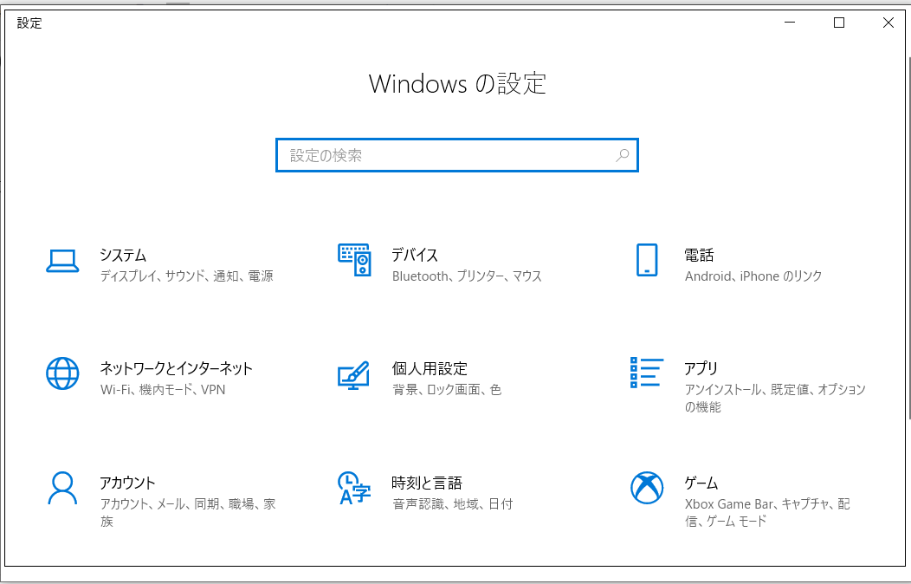
Task: Click the keyboard and speaker デバイス icon
Action: (x=354, y=260)
